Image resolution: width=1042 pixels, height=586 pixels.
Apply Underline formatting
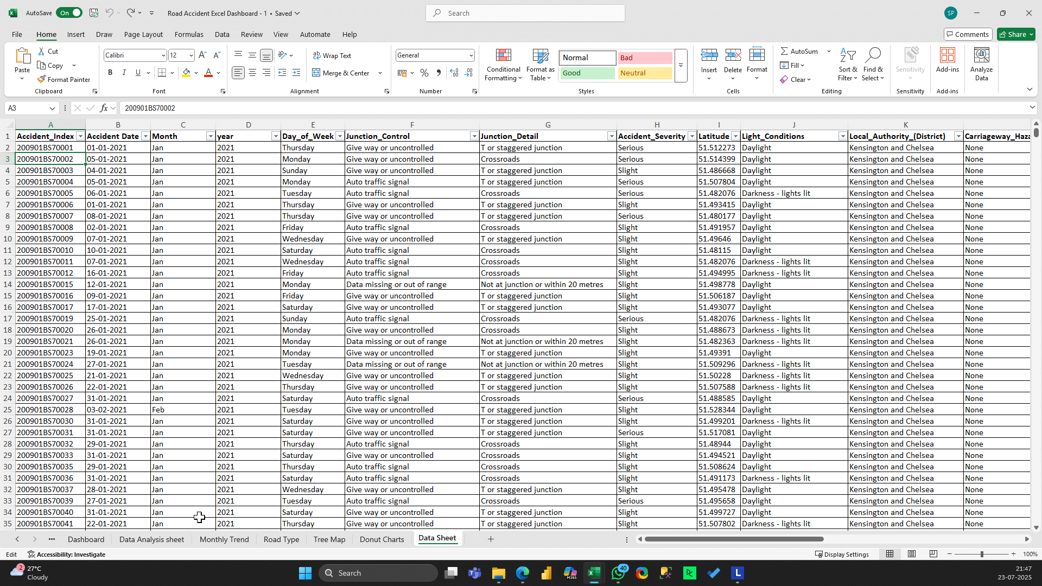pos(138,73)
